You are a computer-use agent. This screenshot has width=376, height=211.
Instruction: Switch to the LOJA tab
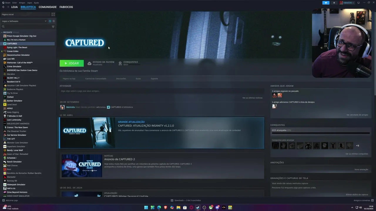coord(14,7)
